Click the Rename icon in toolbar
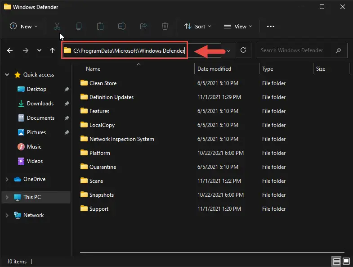Image resolution: width=353 pixels, height=267 pixels. coord(122,27)
